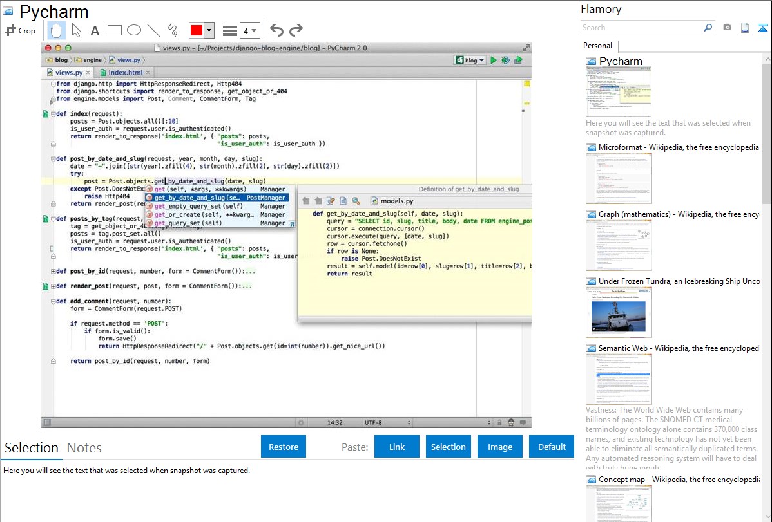Select the rectangle shape tool
772x522 pixels.
115,30
